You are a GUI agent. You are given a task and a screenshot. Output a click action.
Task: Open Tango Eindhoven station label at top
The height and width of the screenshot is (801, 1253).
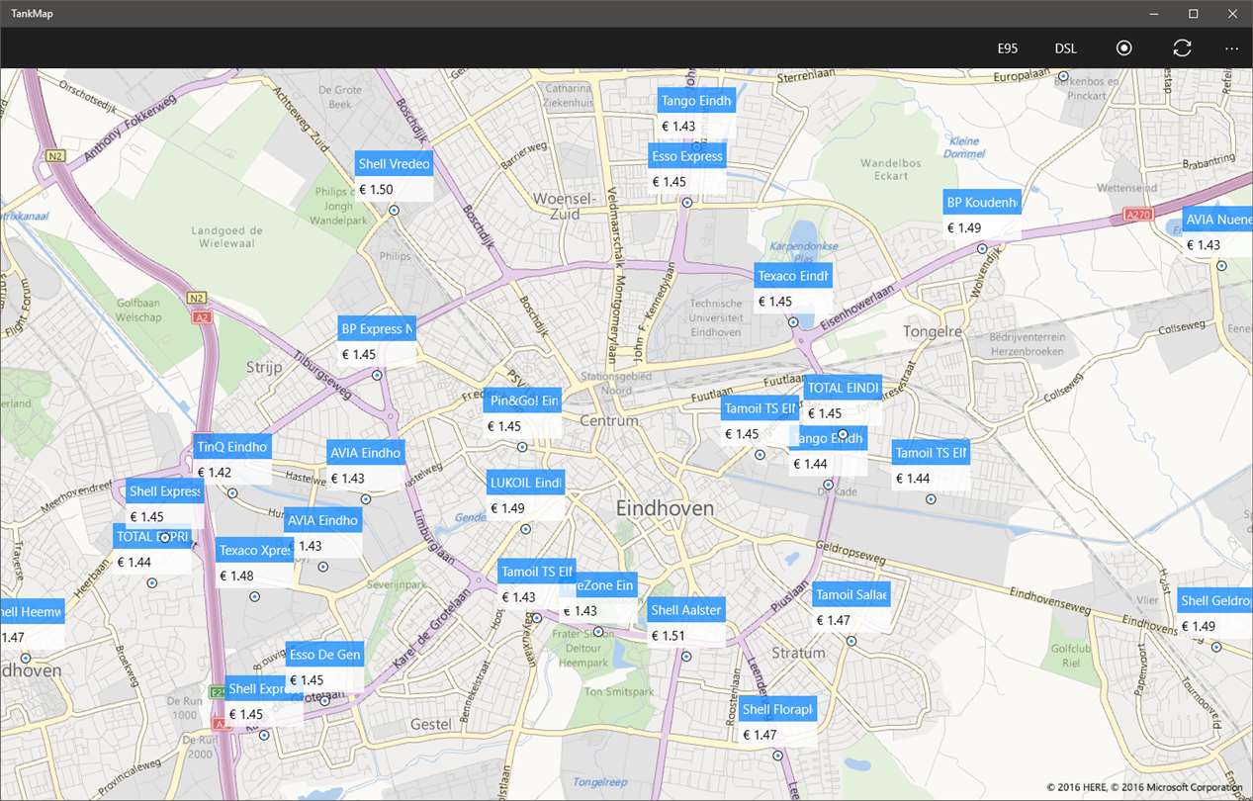[x=696, y=101]
